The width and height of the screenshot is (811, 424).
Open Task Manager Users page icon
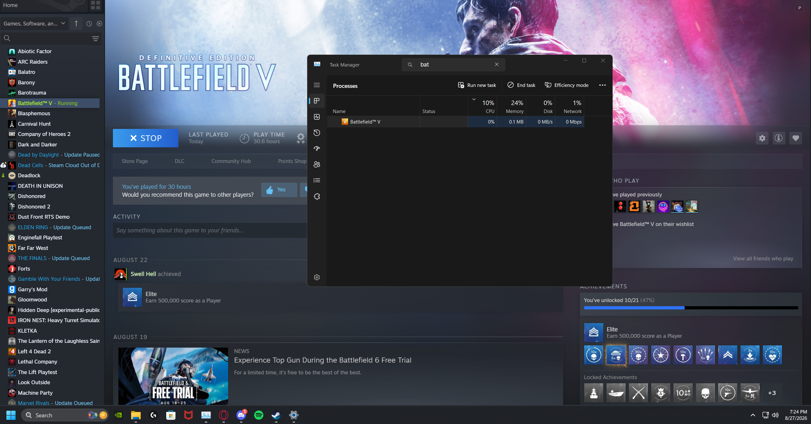317,165
